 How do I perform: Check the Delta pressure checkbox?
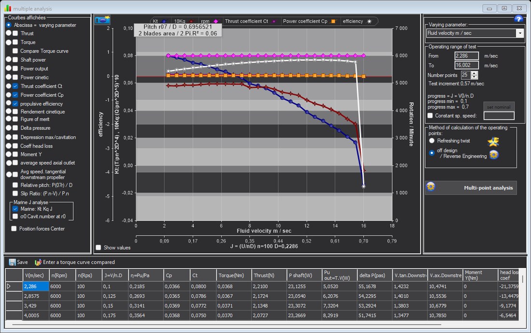click(15, 128)
